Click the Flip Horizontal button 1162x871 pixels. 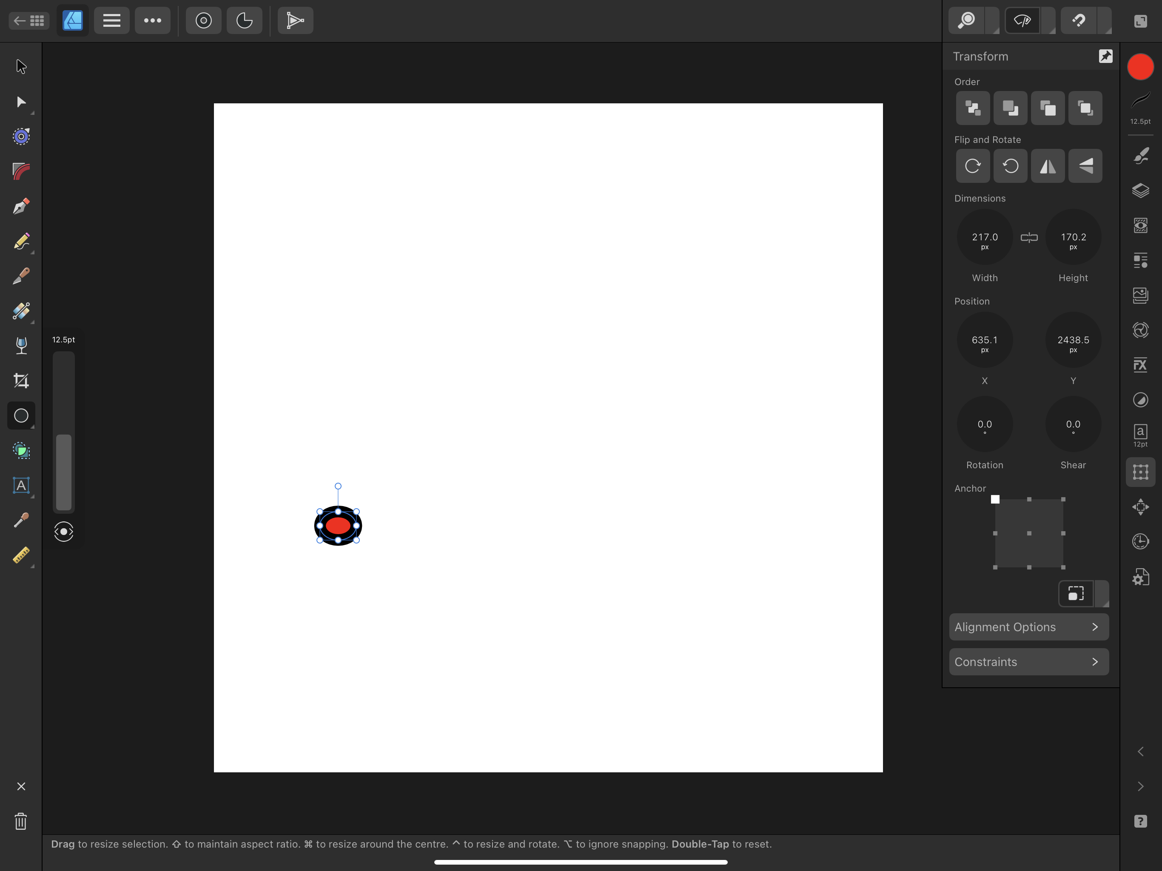point(1048,167)
